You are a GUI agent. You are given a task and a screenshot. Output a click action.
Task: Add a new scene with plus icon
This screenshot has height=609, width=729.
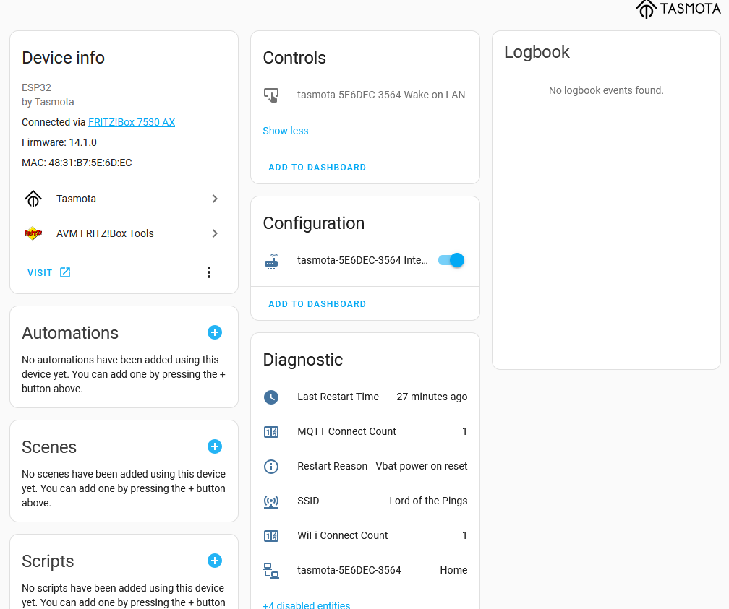pyautogui.click(x=215, y=446)
